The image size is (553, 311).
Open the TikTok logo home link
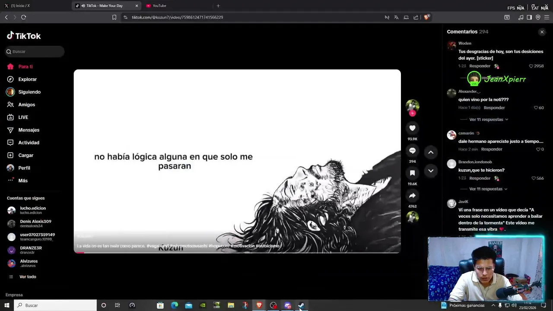click(x=24, y=36)
